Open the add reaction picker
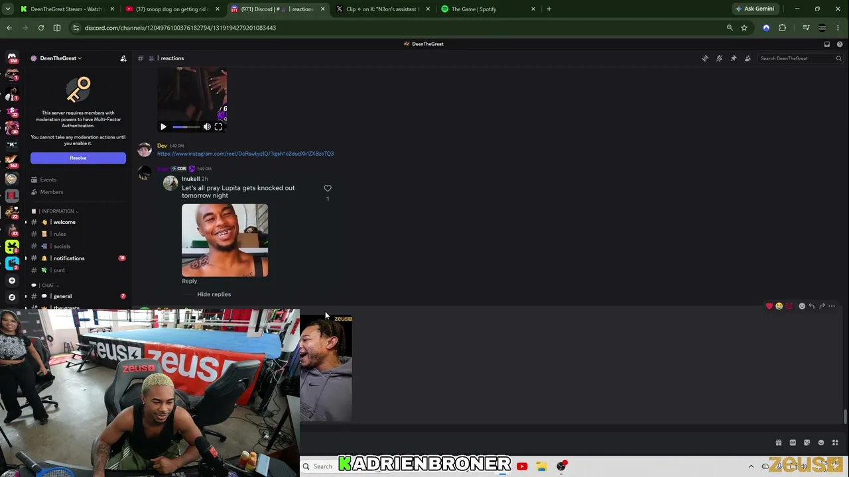The image size is (849, 477). pos(802,306)
